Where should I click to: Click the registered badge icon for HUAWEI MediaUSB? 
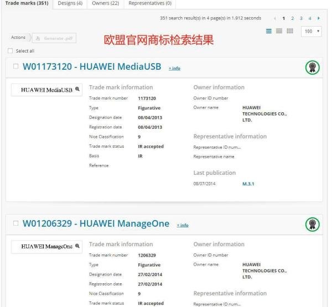(312, 67)
